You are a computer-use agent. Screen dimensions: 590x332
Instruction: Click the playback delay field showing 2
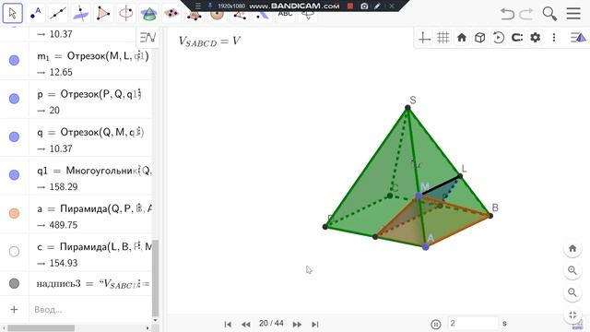coord(473,324)
